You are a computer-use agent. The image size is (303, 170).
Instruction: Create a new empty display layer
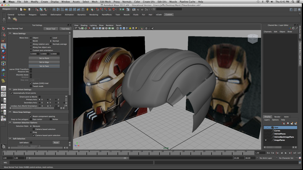pos(292,123)
